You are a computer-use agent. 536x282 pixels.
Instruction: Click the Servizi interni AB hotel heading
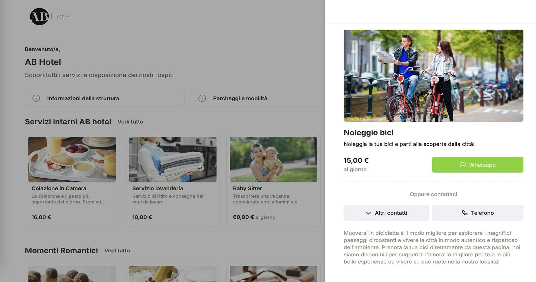coord(68,122)
